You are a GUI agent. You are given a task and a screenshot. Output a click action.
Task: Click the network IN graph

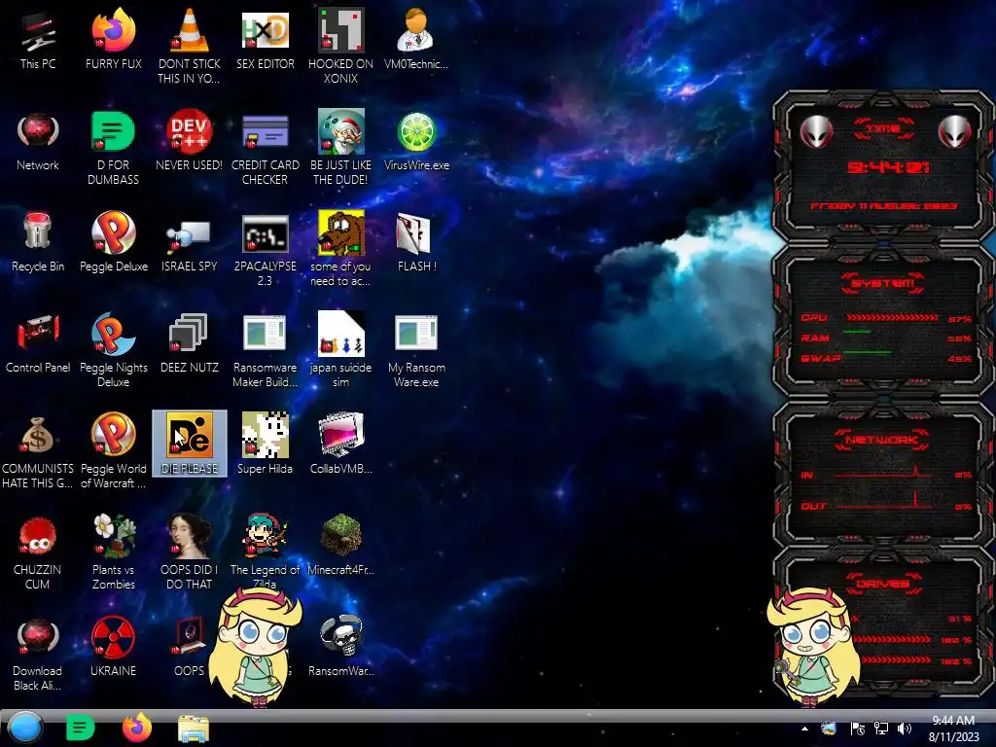884,472
